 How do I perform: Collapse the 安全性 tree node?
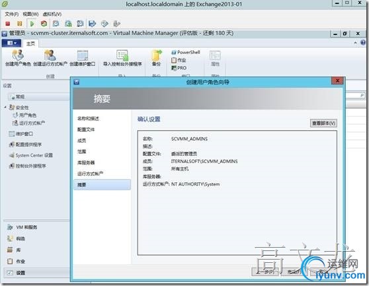[x=5, y=107]
